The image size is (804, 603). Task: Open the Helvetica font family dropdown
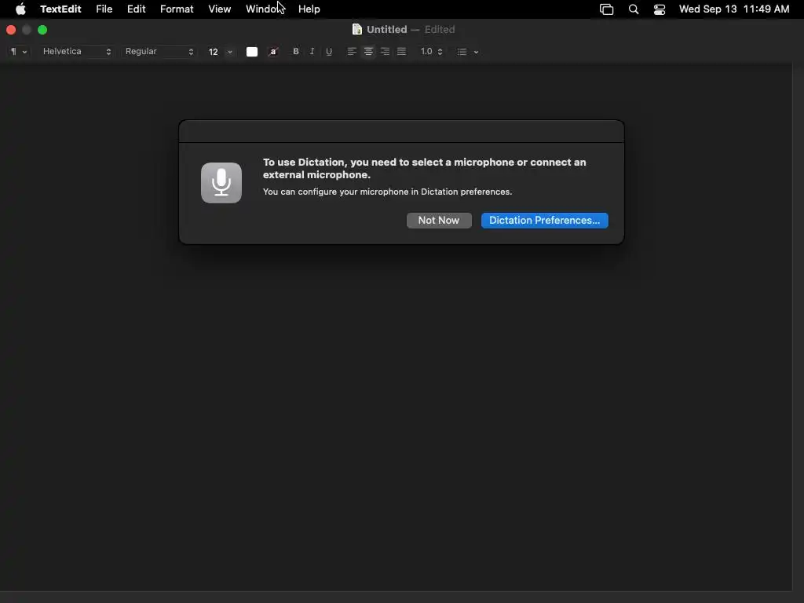coord(76,52)
